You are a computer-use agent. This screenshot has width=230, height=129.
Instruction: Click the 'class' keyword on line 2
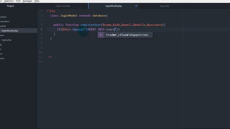(x=54, y=15)
